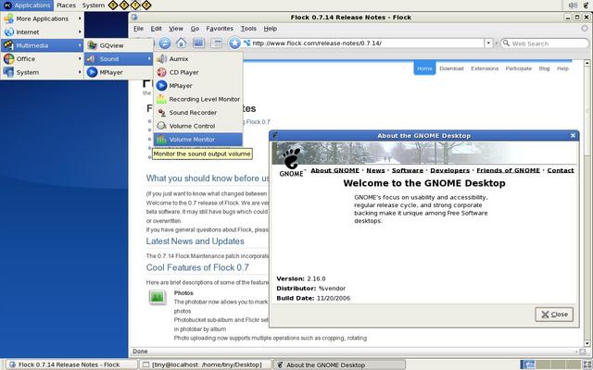Open the Extensions link on the Flock site

485,68
